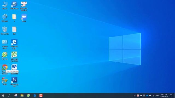Select the Control Panel desktop icon

[5, 44]
